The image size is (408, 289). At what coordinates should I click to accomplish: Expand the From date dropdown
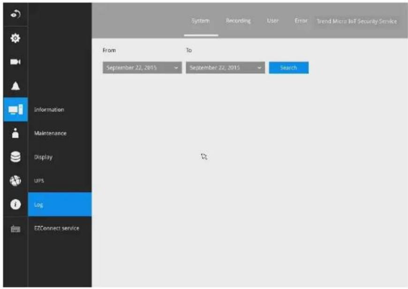143,67
